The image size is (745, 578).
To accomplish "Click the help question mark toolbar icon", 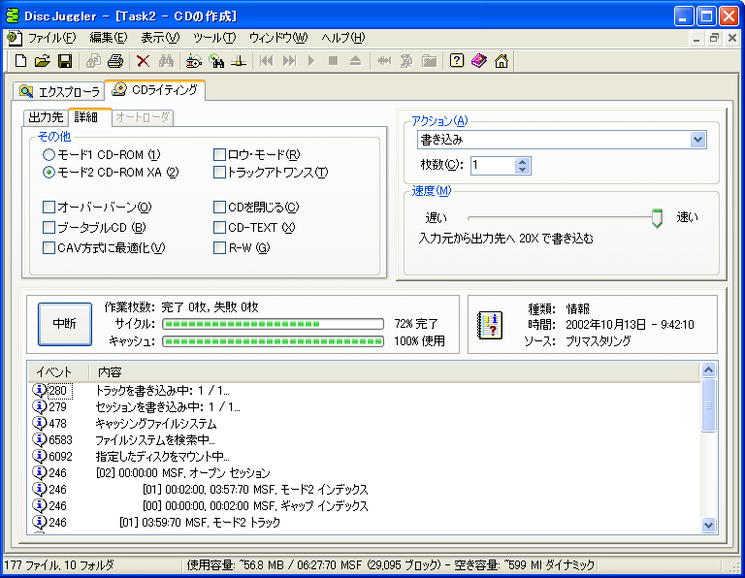I will 457,61.
